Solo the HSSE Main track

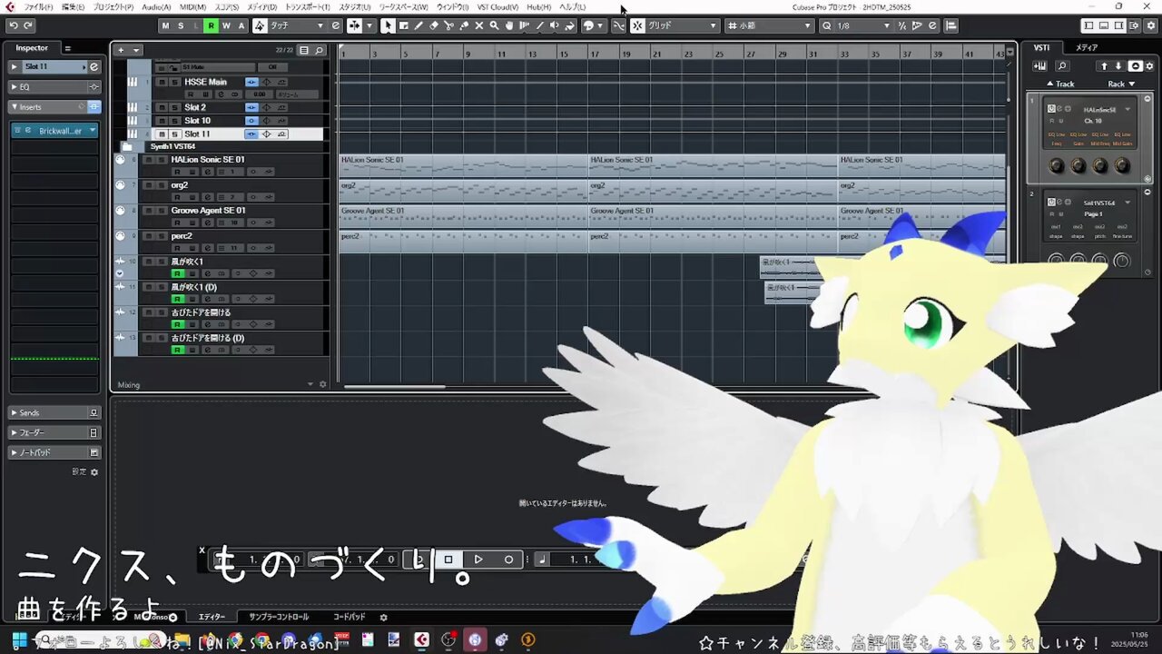tap(174, 82)
